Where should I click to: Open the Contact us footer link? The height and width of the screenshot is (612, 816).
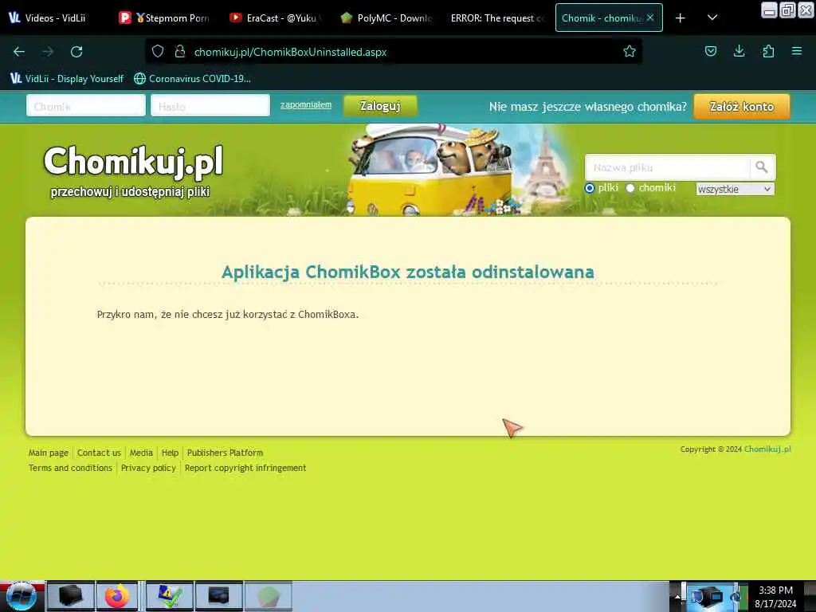click(99, 453)
